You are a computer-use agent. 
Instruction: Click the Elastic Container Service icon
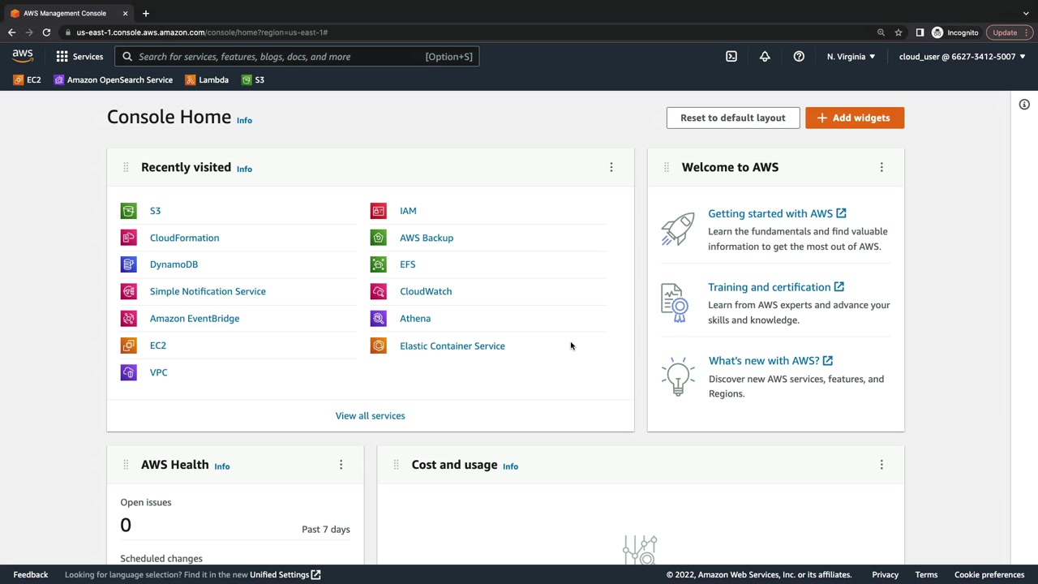378,346
